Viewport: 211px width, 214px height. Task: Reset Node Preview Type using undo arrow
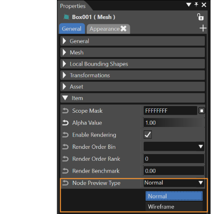(x=65, y=183)
